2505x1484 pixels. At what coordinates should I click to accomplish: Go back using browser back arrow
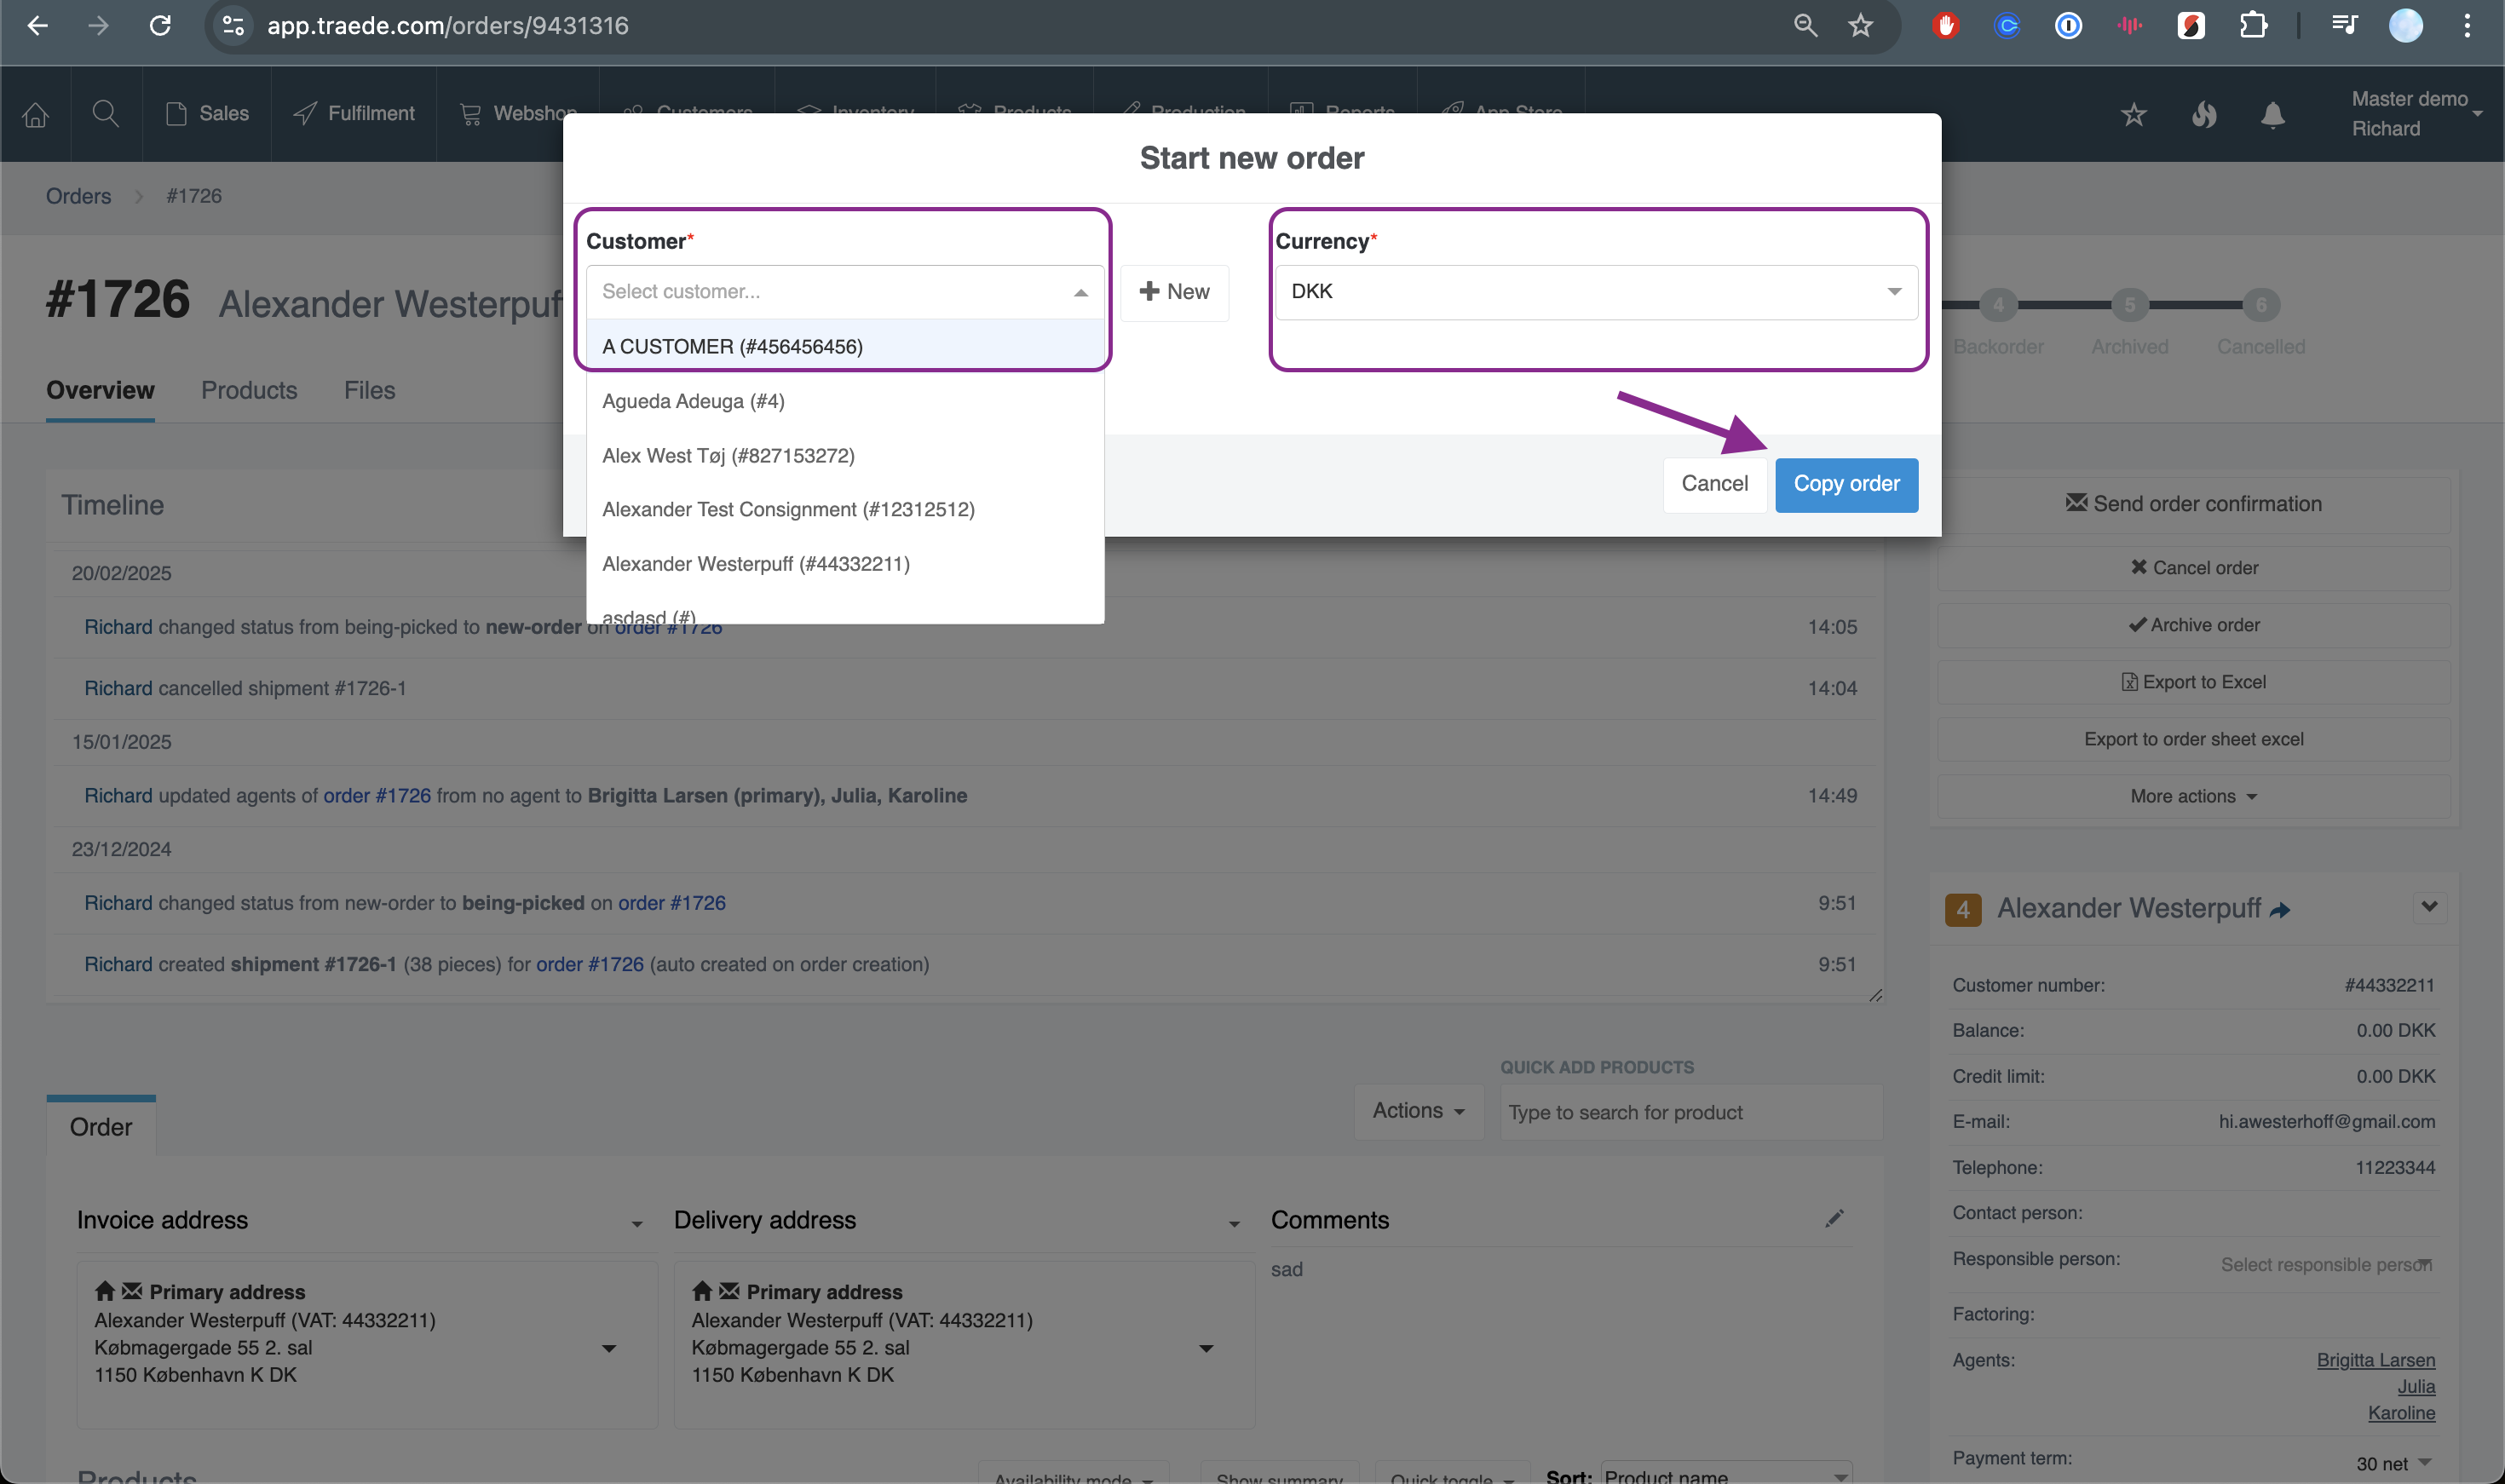coord(38,26)
